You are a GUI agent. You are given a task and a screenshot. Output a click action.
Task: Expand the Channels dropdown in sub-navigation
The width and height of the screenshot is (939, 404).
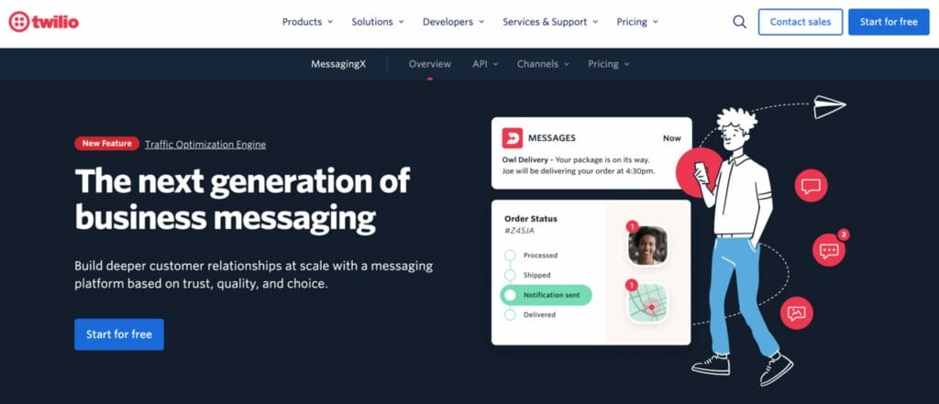tap(543, 64)
